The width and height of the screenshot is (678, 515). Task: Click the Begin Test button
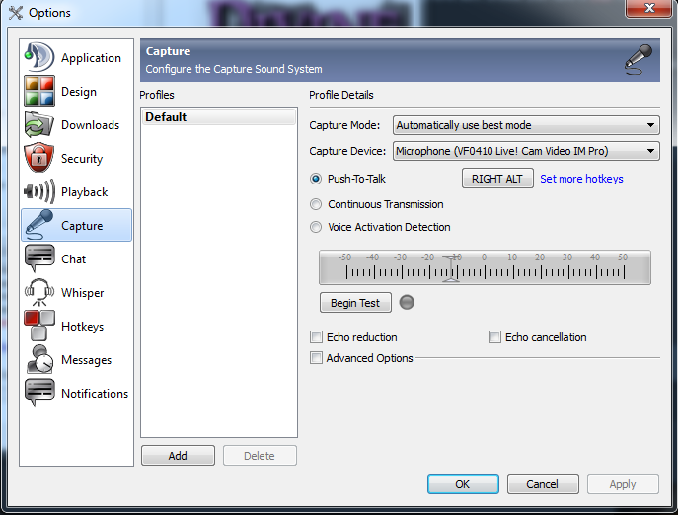tap(355, 303)
